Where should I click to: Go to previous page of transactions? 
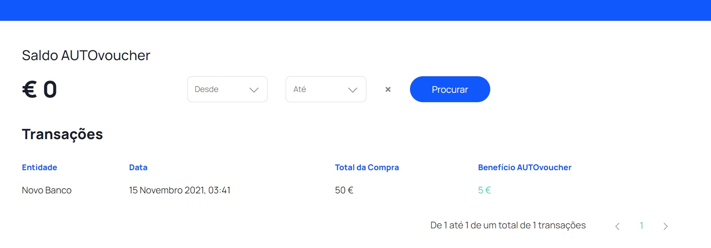(617, 226)
